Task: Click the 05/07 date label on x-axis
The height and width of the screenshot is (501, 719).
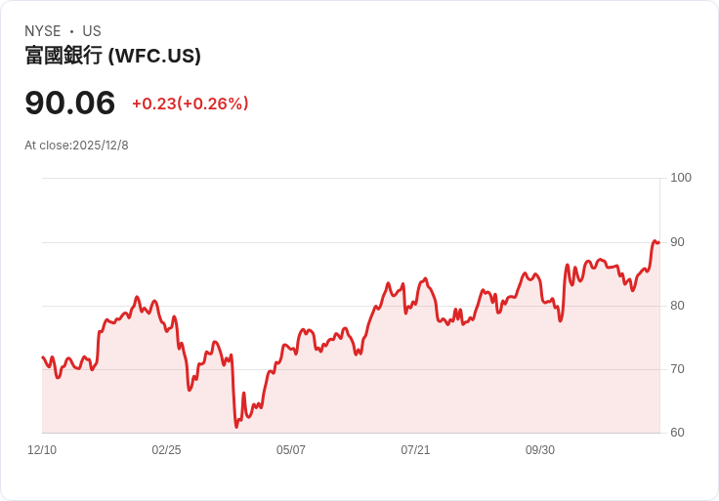Action: [291, 450]
